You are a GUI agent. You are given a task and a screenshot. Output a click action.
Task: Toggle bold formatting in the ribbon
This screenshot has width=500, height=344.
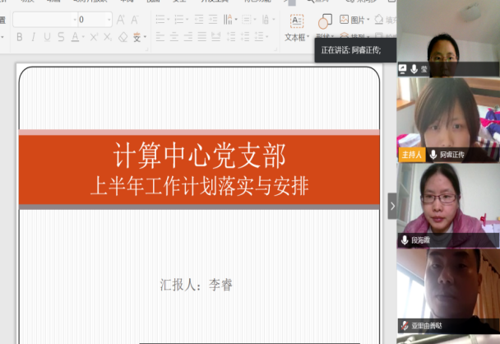[x=20, y=37]
